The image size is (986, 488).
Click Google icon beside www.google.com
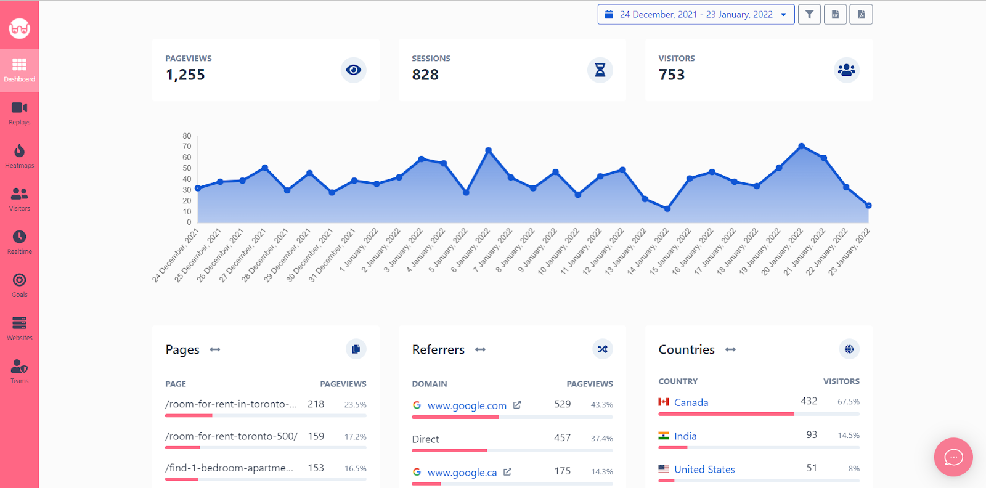pyautogui.click(x=417, y=405)
